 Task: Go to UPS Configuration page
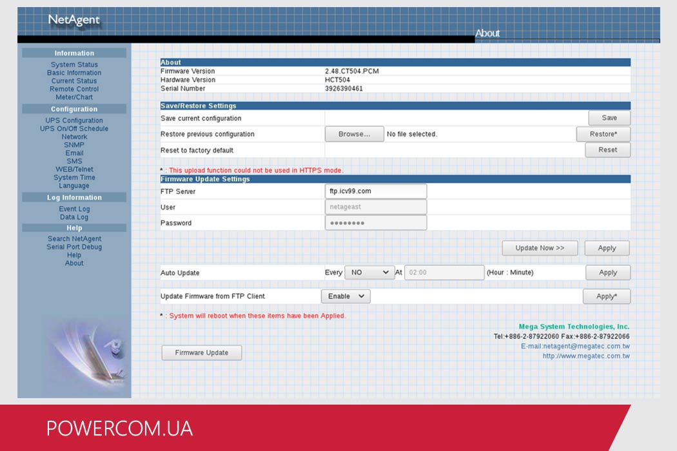74,120
